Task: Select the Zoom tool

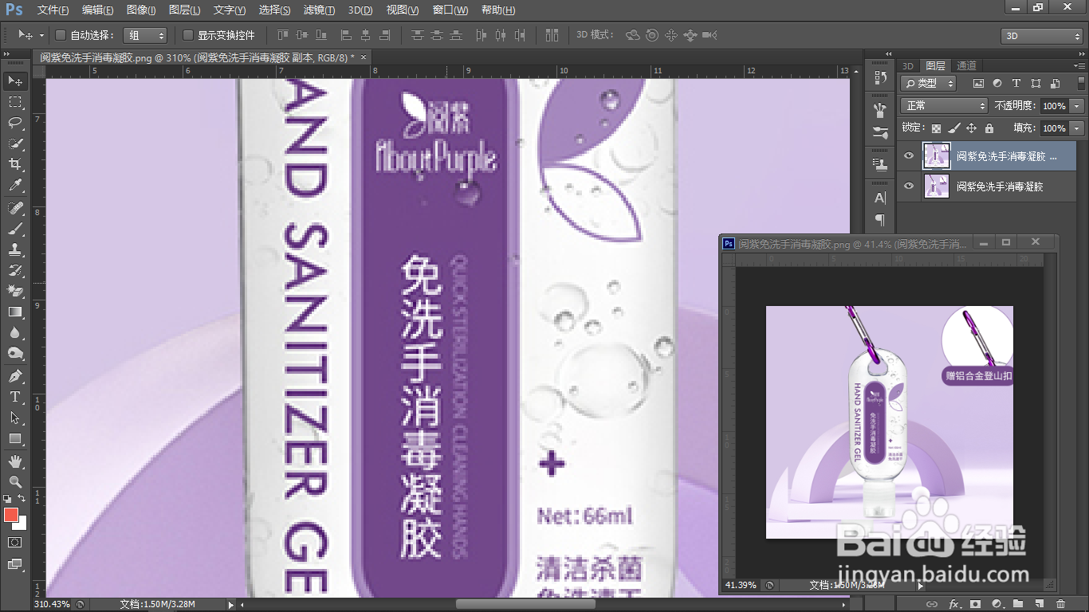Action: click(15, 482)
